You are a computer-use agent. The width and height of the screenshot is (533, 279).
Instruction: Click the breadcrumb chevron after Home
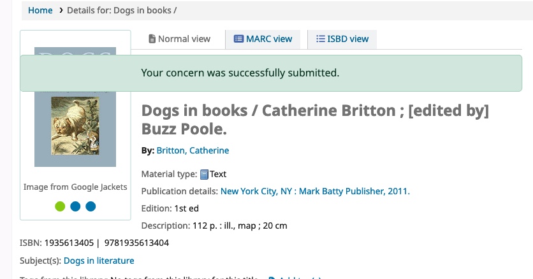[x=61, y=11]
